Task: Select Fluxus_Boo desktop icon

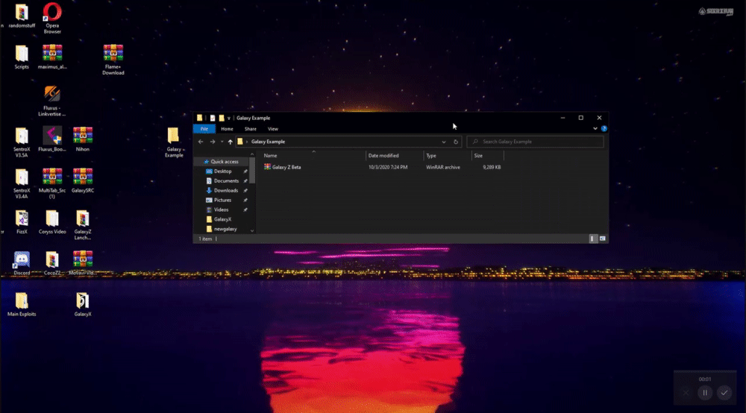Action: (x=52, y=139)
